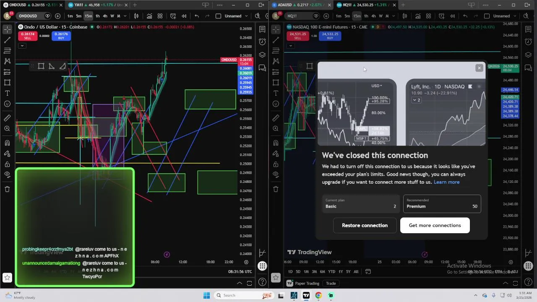Image resolution: width=537 pixels, height=302 pixels.
Task: Select the recommended Premium plan card
Action: click(442, 203)
